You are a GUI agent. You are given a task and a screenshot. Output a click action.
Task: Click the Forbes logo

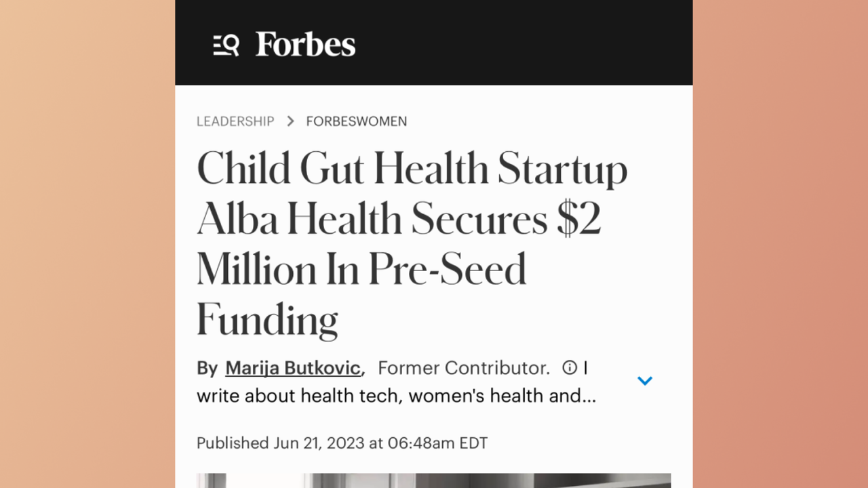[305, 45]
